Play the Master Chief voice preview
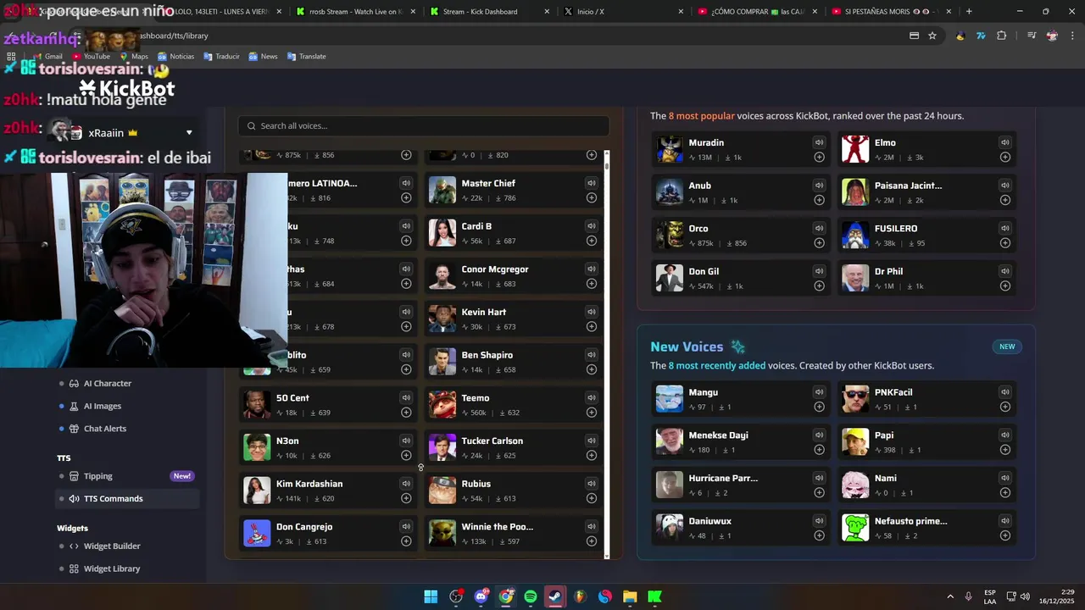The image size is (1085, 610). click(x=591, y=183)
